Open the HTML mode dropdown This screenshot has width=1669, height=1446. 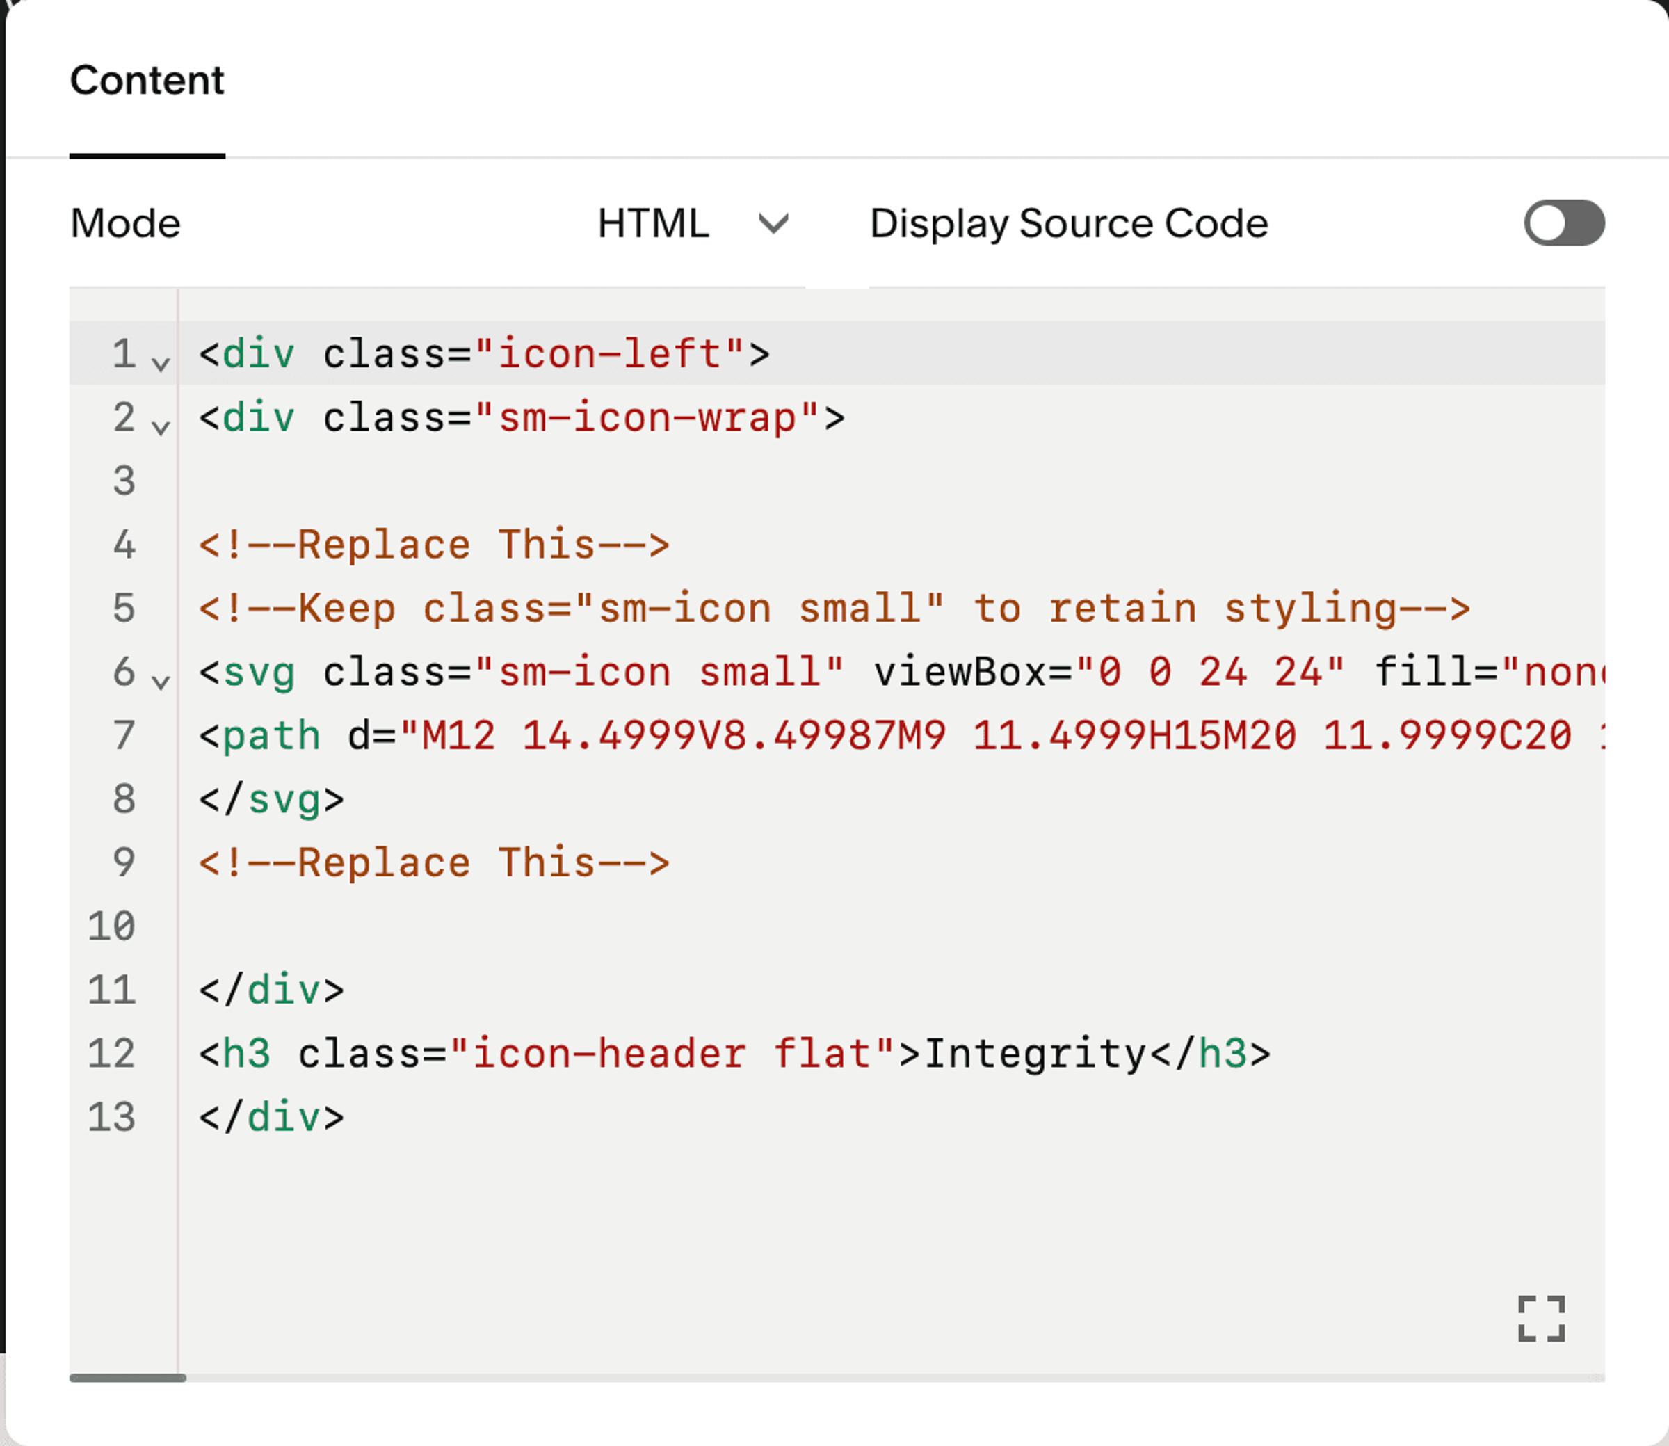pos(693,223)
